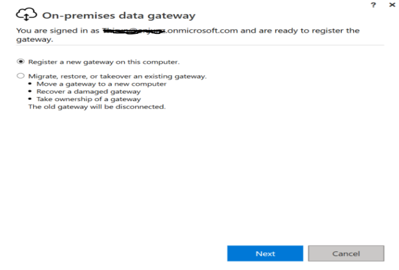The height and width of the screenshot is (270, 399).
Task: Click the "The old gateway will be disconnected" note
Action: pyautogui.click(x=97, y=106)
